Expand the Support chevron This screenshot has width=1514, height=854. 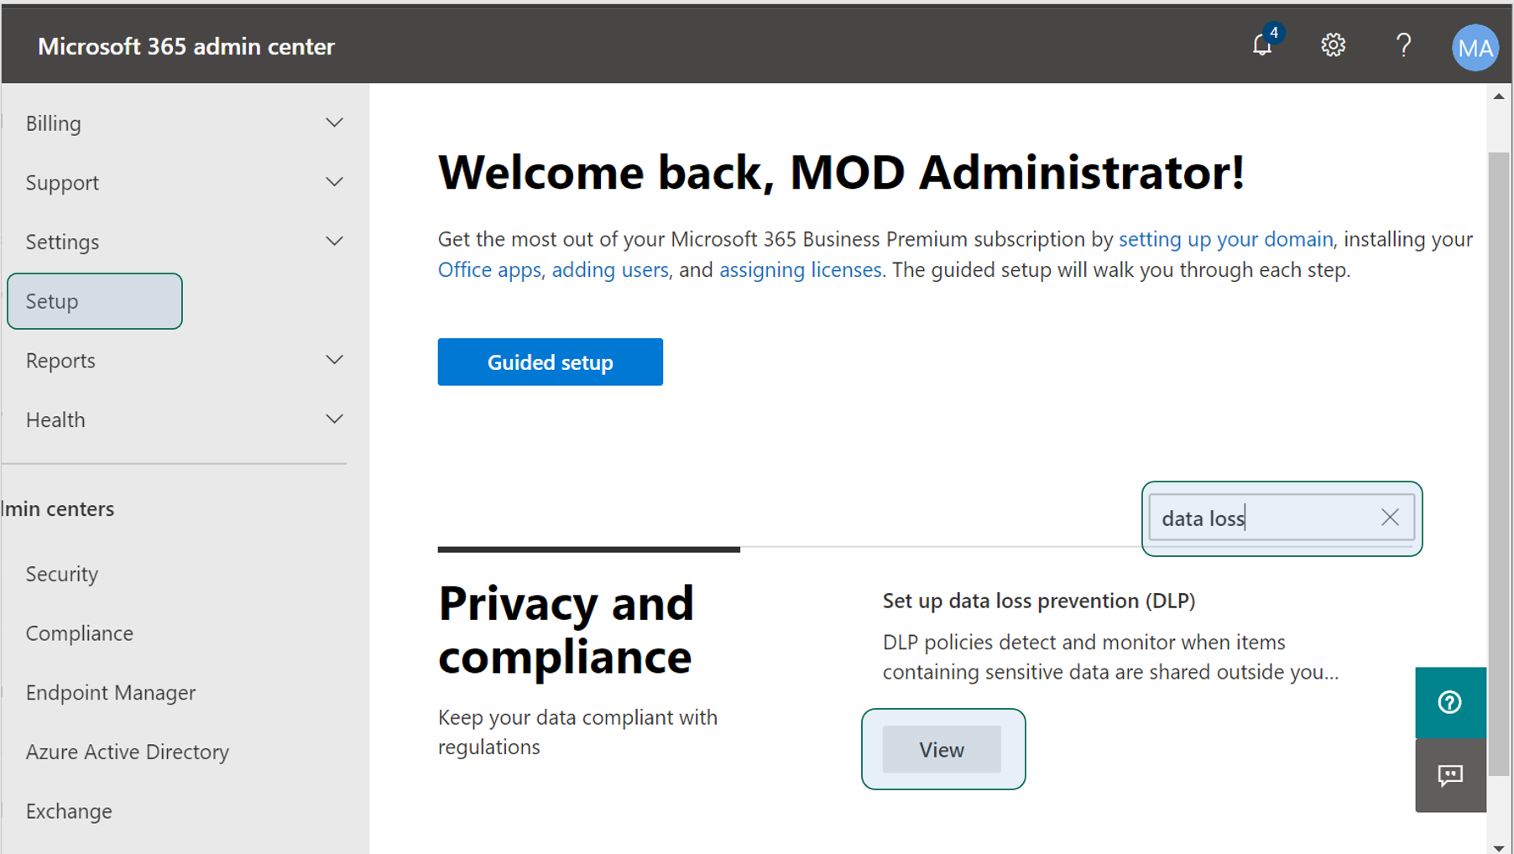[334, 182]
